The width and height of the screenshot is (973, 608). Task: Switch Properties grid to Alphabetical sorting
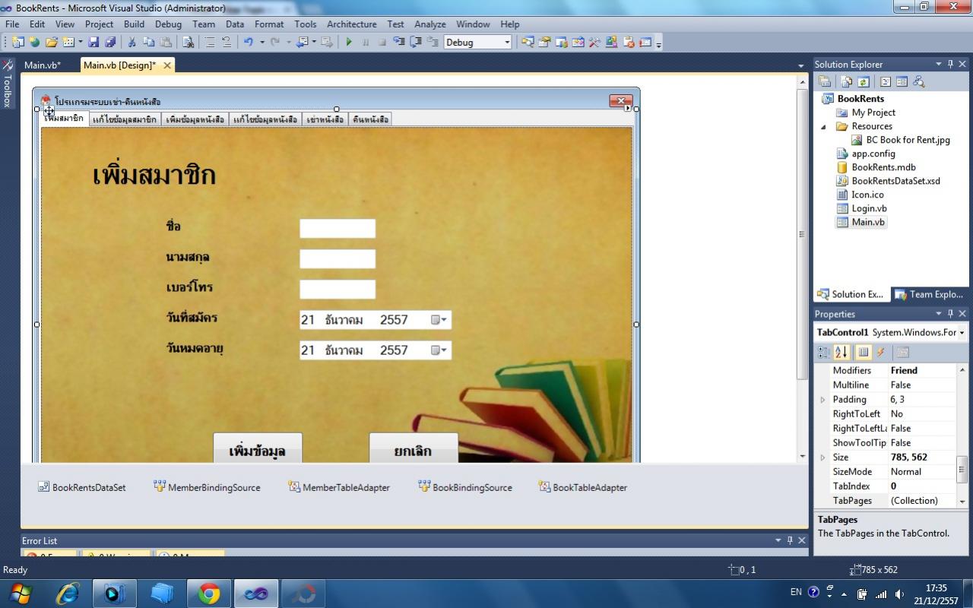click(841, 352)
